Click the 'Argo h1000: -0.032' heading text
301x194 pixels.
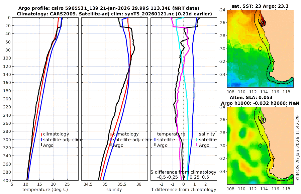[x=244, y=103]
